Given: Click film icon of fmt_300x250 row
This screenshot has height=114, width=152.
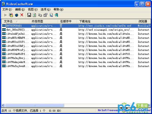Looking at the screenshot, I should coord(4,30).
